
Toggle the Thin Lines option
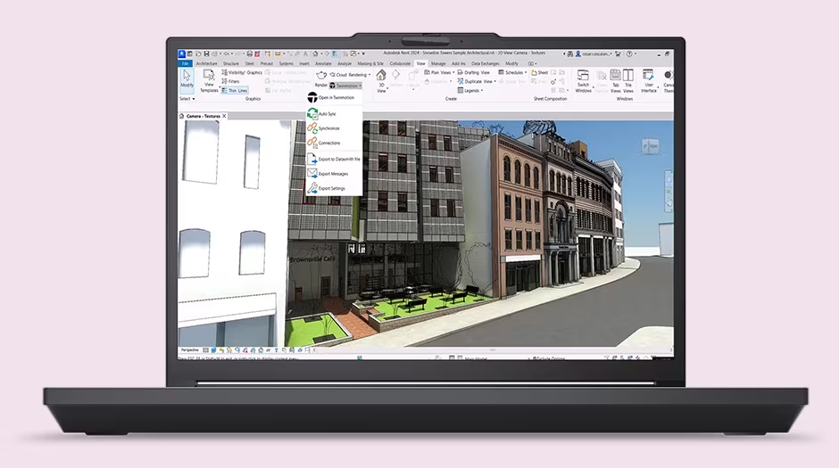pos(235,90)
